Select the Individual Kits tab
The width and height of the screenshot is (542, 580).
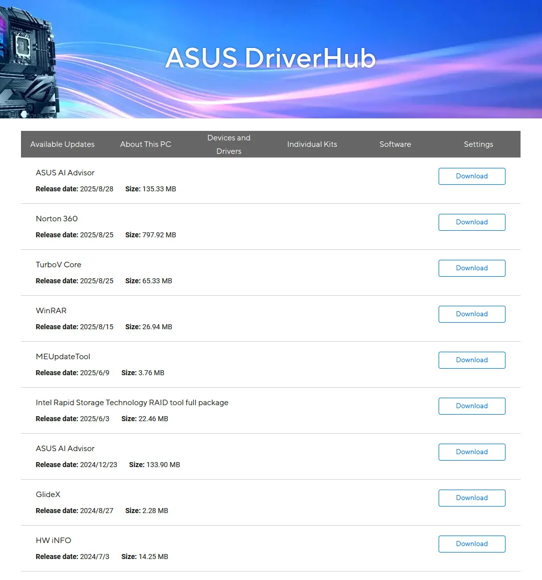312,144
